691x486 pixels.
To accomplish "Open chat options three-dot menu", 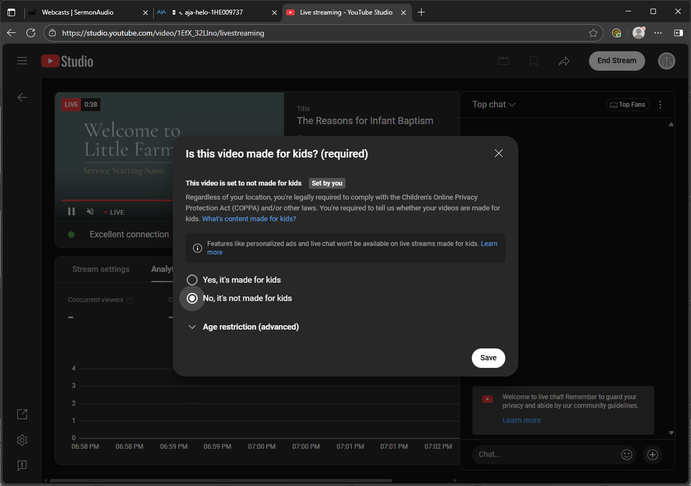I will (x=660, y=105).
